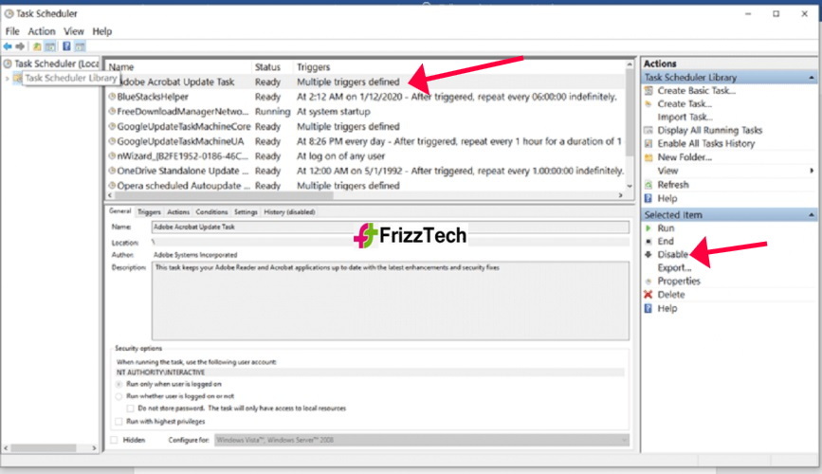The height and width of the screenshot is (474, 822).
Task: Click the toolbar Help question-mark icon
Action: tap(66, 46)
